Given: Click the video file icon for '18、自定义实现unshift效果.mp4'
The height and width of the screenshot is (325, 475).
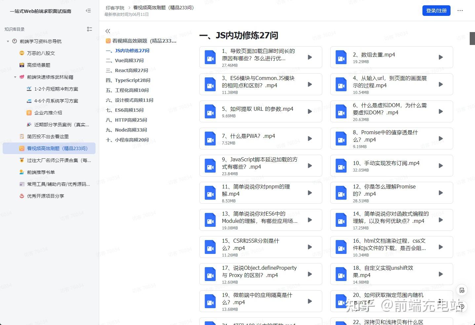Looking at the screenshot, I should pyautogui.click(x=341, y=274).
